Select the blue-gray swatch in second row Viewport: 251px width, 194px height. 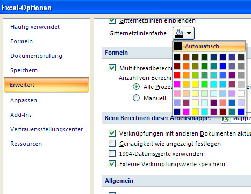click(x=232, y=66)
